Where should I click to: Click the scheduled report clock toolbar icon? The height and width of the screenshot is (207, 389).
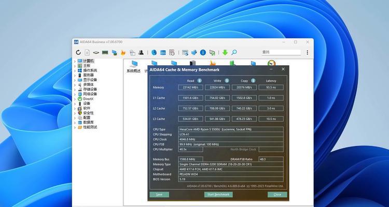coord(172,52)
